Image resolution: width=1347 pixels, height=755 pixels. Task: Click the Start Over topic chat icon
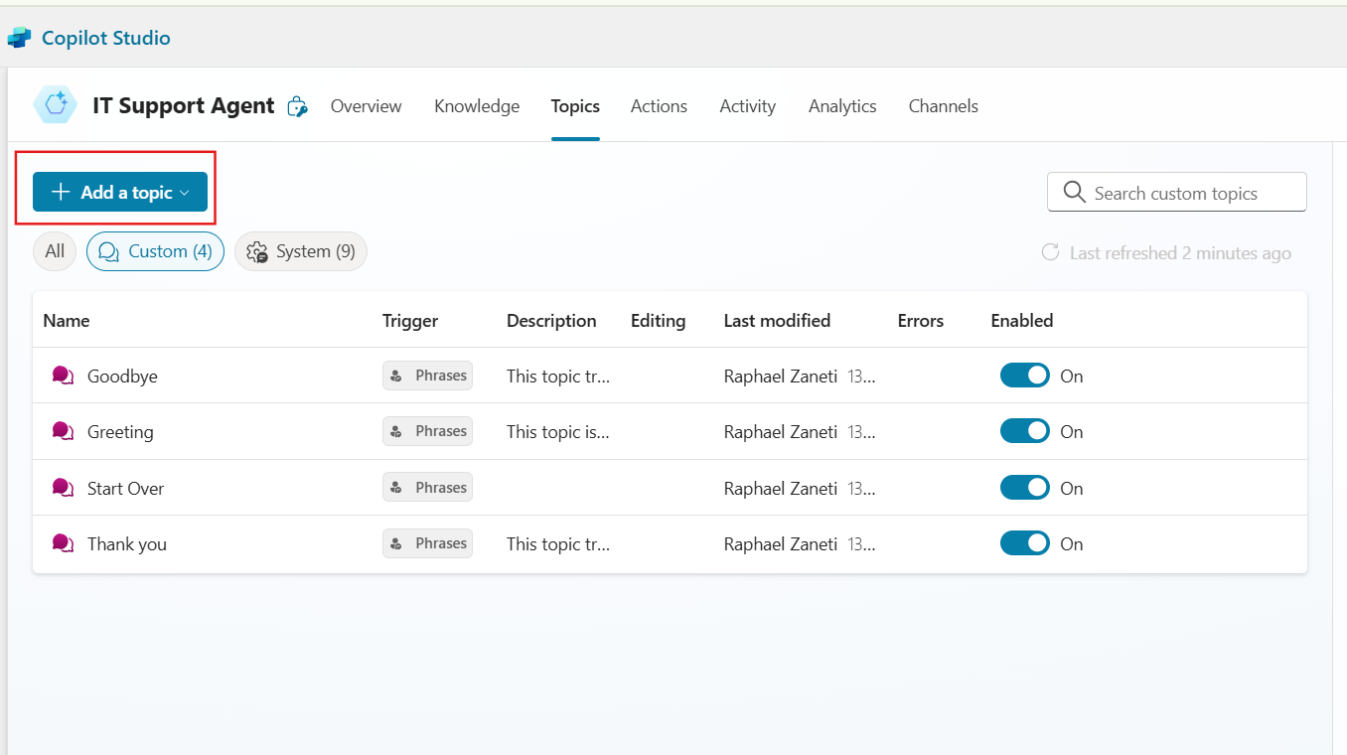pyautogui.click(x=64, y=488)
